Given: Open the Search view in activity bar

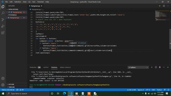Looking at the screenshot, I should (3, 13).
